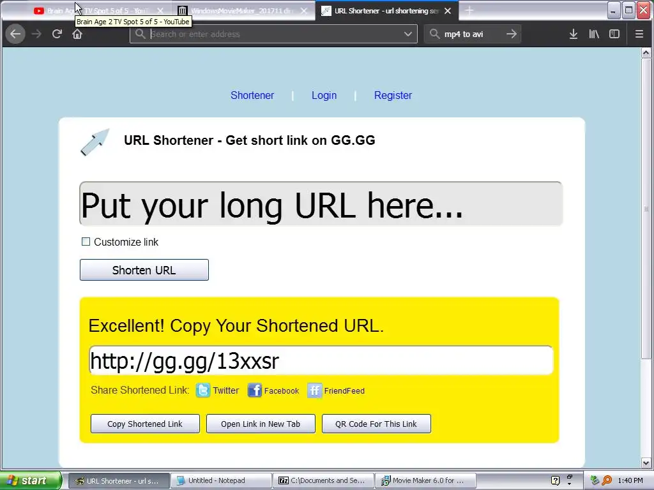Go back with the browser back arrow

pos(15,34)
